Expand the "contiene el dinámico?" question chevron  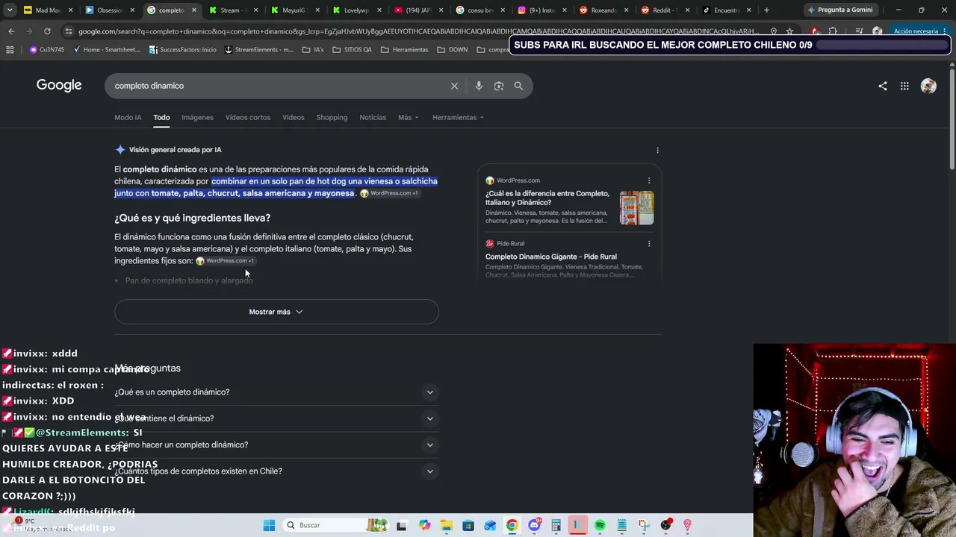pyautogui.click(x=429, y=418)
